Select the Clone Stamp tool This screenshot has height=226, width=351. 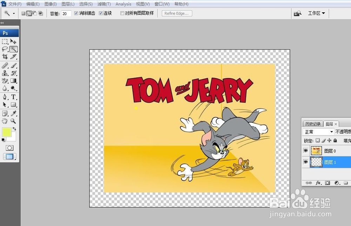click(x=5, y=73)
